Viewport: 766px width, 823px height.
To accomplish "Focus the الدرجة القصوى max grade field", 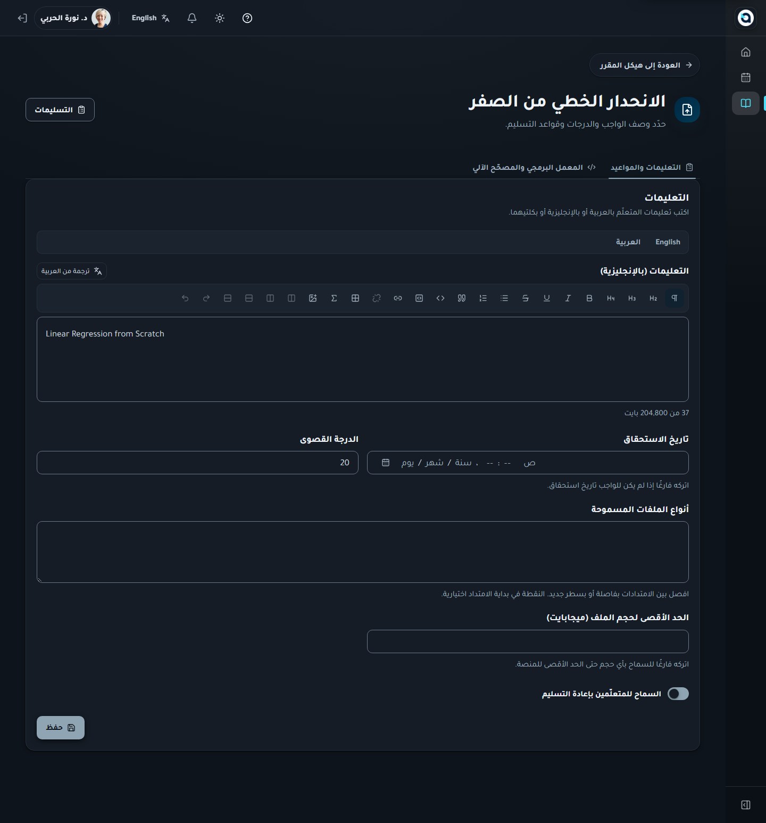I will (x=197, y=463).
